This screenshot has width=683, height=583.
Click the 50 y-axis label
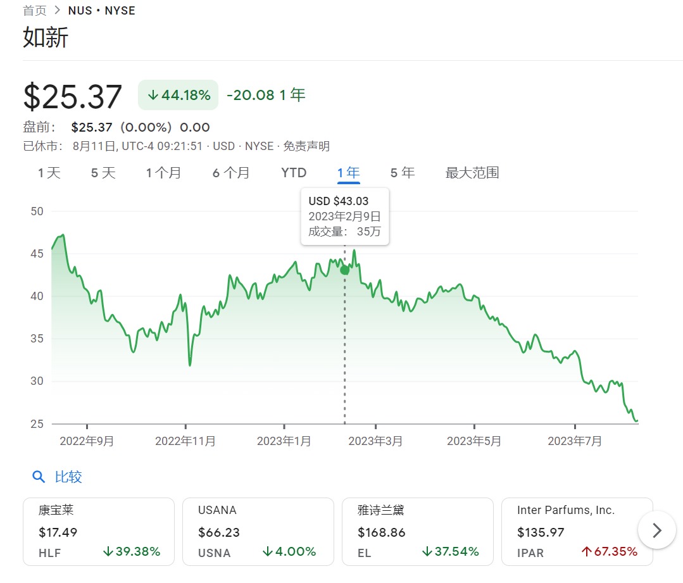pos(37,211)
